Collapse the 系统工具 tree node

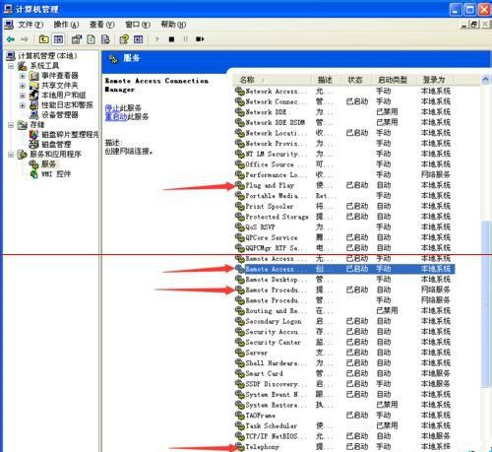(11, 66)
